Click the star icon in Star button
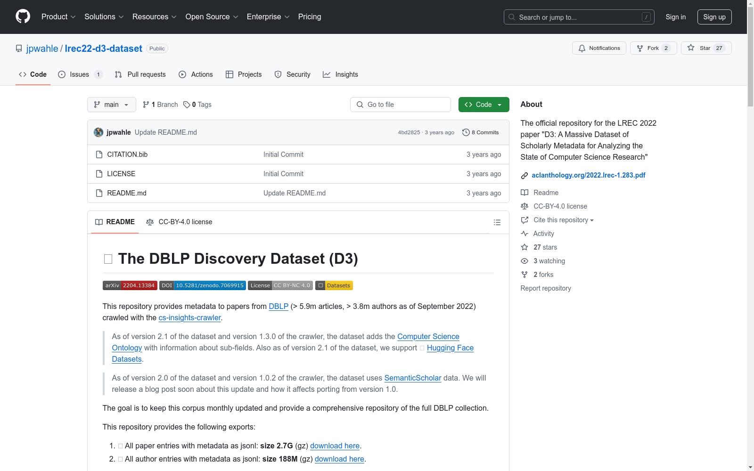The width and height of the screenshot is (754, 471). coord(691,48)
